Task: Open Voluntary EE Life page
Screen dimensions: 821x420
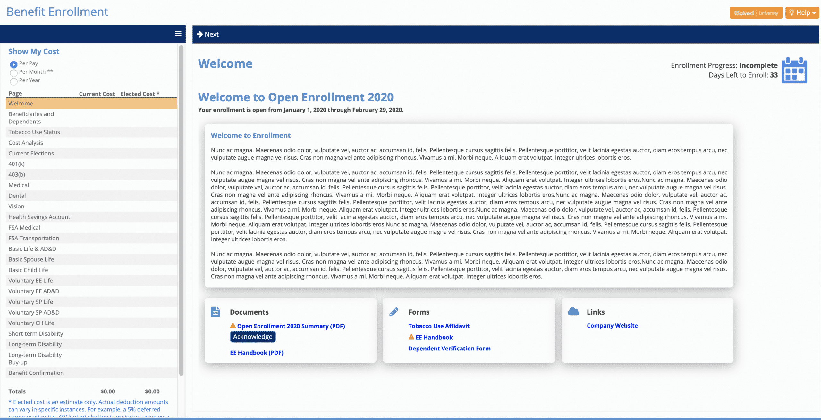Action: [x=91, y=280]
